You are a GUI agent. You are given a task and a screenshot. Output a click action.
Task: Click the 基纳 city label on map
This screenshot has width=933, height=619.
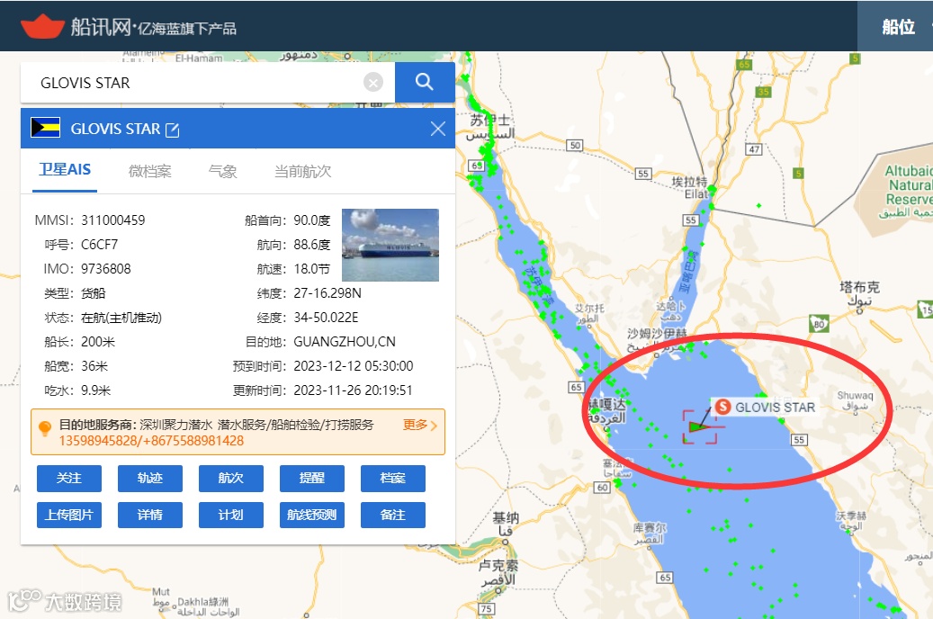coord(505,518)
